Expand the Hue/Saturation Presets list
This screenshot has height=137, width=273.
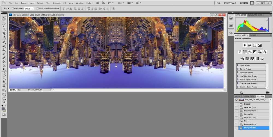click(x=238, y=76)
